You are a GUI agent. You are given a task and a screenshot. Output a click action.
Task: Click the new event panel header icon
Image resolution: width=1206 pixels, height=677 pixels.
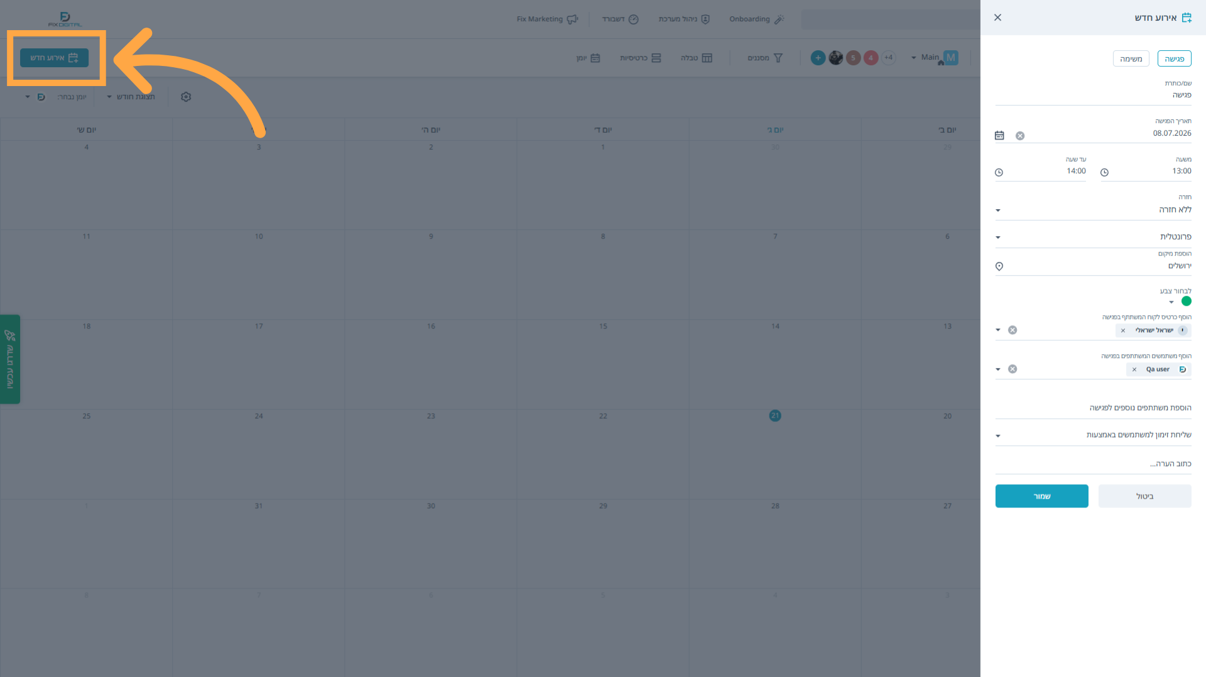[x=1187, y=18]
